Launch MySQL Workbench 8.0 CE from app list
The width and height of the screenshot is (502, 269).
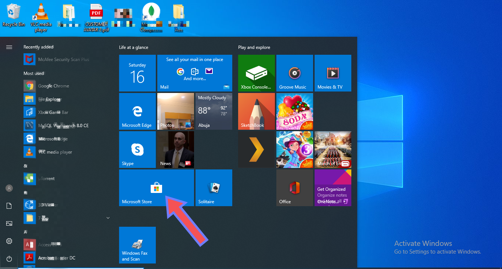tap(68, 126)
